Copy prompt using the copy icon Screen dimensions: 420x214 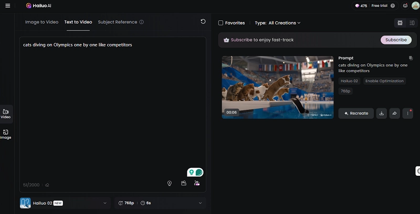coord(411,58)
